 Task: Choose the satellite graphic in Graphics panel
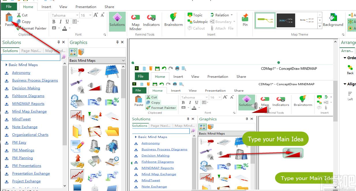coord(77,86)
